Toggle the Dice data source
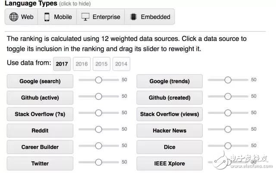The width and height of the screenshot is (276, 173). coord(169,147)
